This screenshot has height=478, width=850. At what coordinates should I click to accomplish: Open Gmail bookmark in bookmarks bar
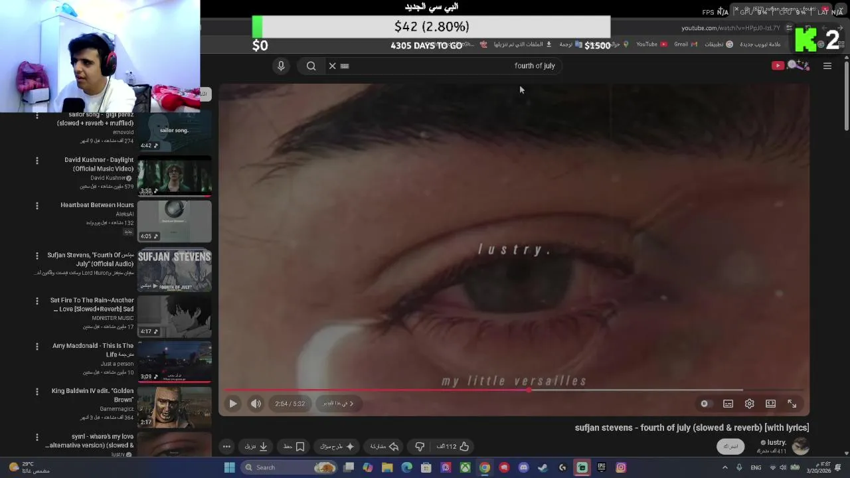pyautogui.click(x=685, y=44)
